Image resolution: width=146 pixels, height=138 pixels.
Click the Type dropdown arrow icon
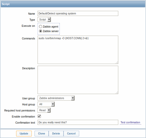[x=49, y=19]
